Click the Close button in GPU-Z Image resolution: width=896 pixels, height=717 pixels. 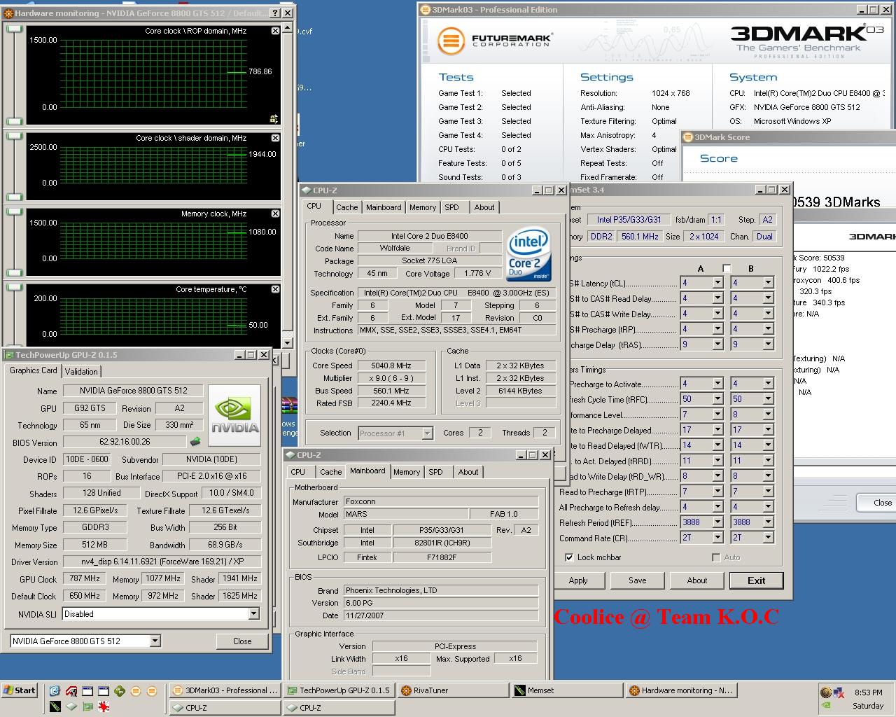tap(242, 641)
